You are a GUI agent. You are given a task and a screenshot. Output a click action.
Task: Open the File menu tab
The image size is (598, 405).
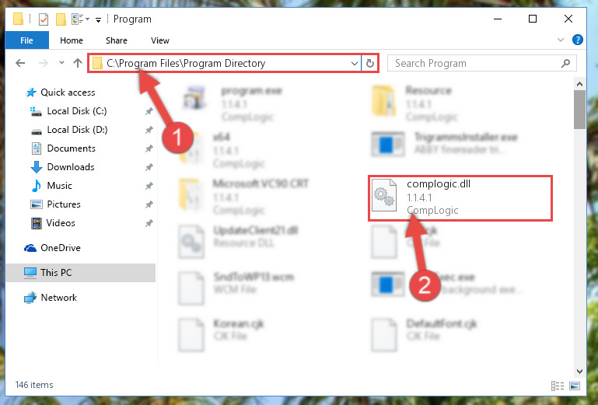(x=26, y=40)
